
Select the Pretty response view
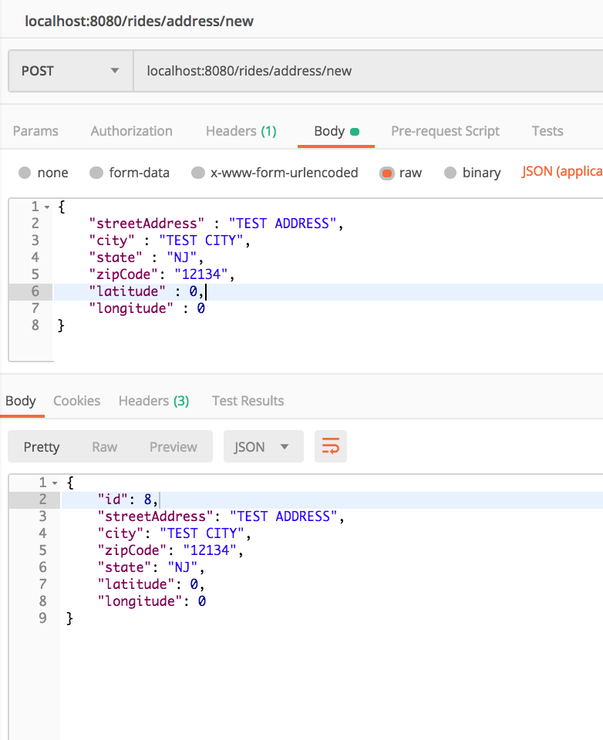click(42, 446)
